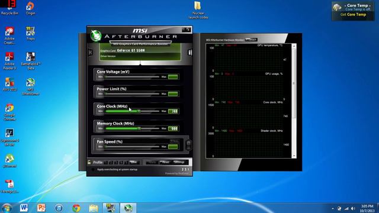Open the Windows Start menu
This screenshot has height=213, width=379.
point(7,208)
